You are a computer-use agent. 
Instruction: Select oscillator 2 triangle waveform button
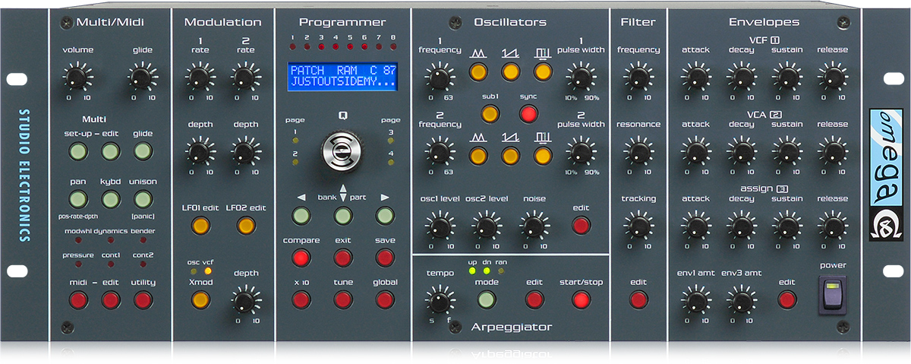point(478,156)
